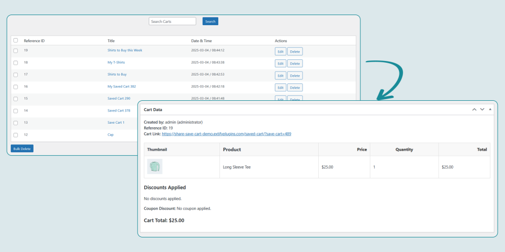The image size is (505, 252).
Task: Move Cart Data panel up with arrow
Action: pyautogui.click(x=474, y=109)
